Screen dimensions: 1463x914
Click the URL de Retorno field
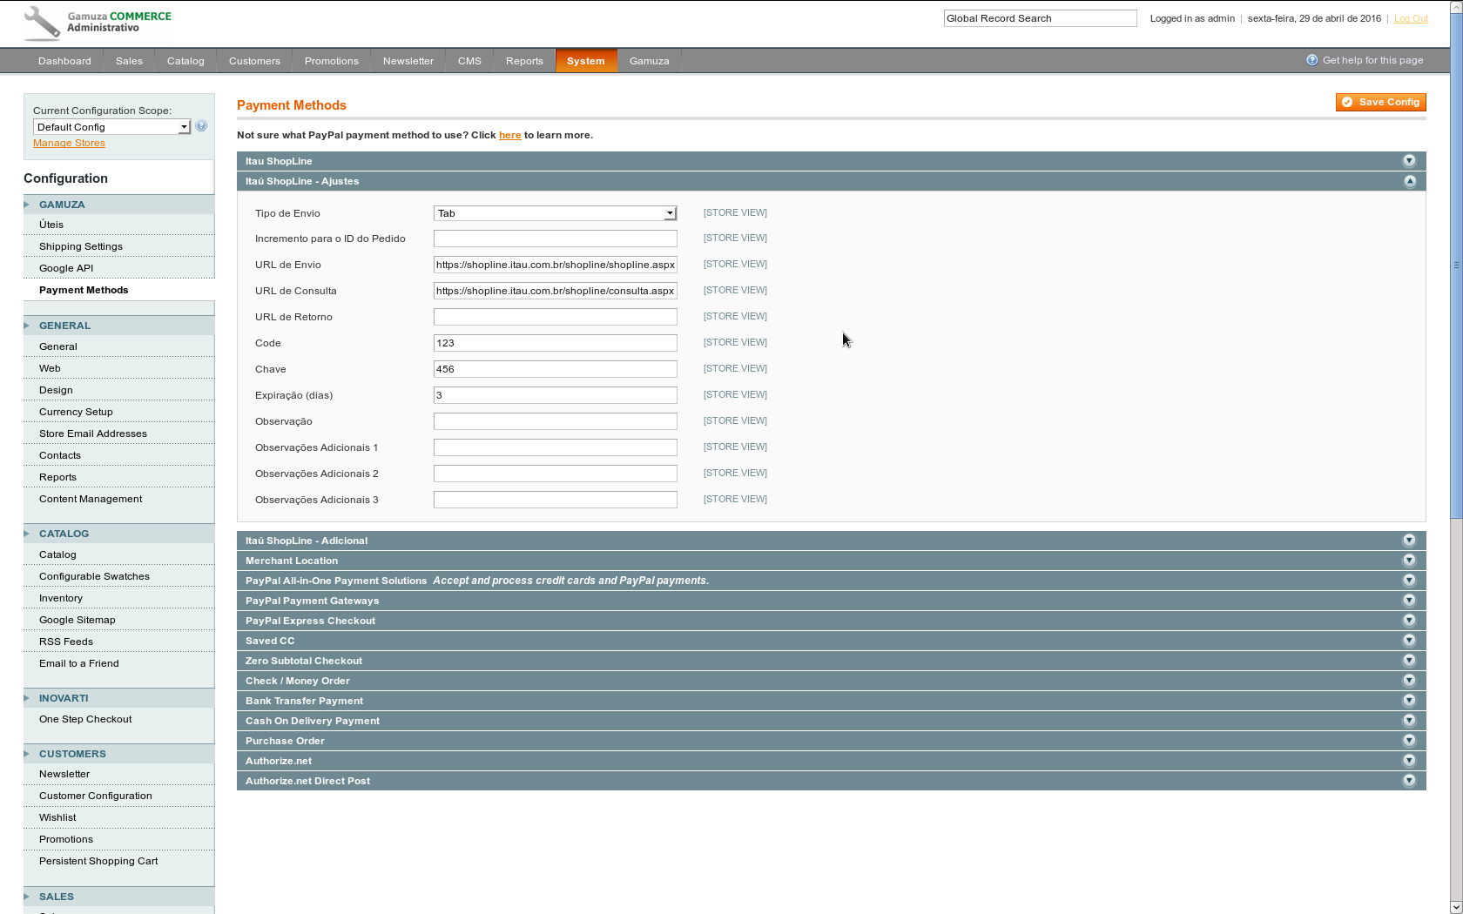tap(555, 317)
